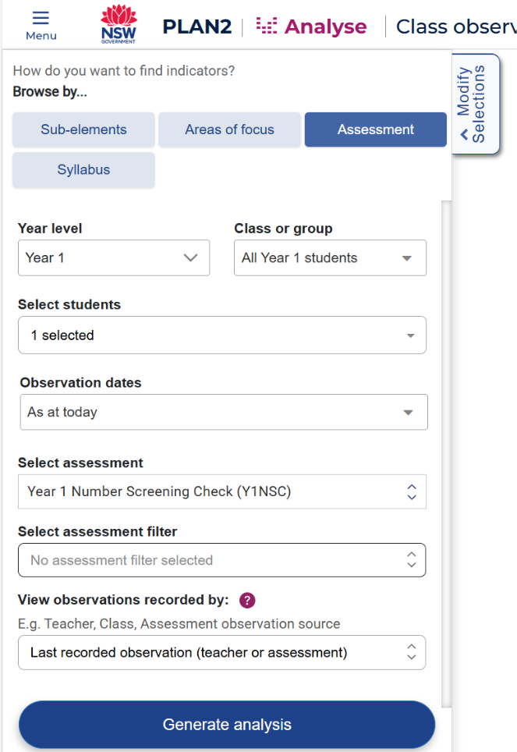Click the panel's vertical scrollbar
Screen dimensions: 517x752
click(x=447, y=452)
